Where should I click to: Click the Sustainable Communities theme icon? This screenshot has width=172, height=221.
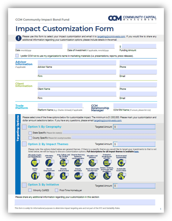(x=121, y=176)
